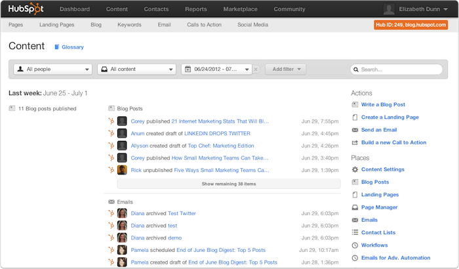Open the Reports menu
This screenshot has width=459, height=269.
coord(196,9)
